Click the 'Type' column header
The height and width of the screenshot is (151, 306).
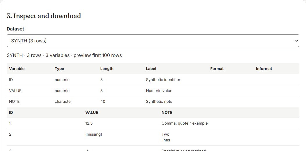click(x=59, y=69)
